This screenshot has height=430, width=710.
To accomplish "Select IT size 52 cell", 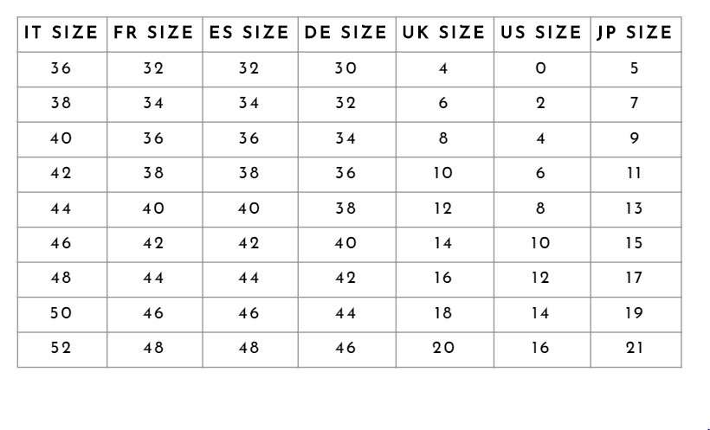I will click(x=61, y=348).
